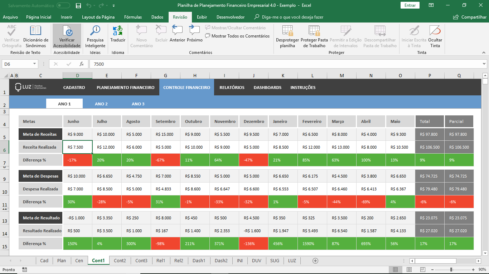Open the Arquivo menu
This screenshot has width=489, height=274.
pyautogui.click(x=10, y=17)
